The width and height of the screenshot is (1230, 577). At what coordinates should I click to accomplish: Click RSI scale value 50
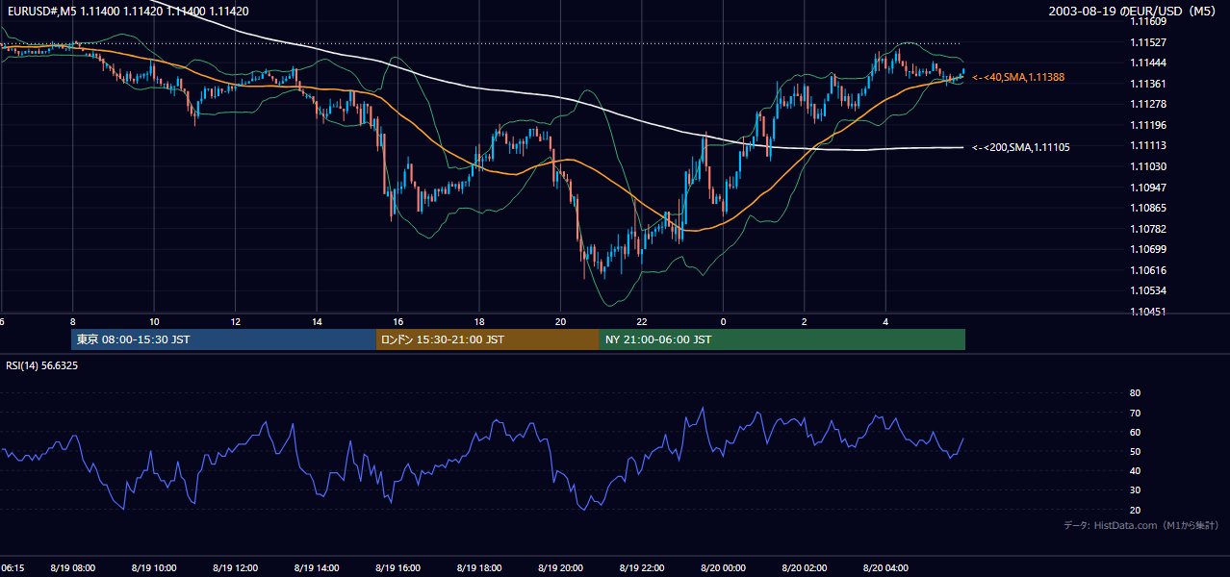(x=1135, y=451)
